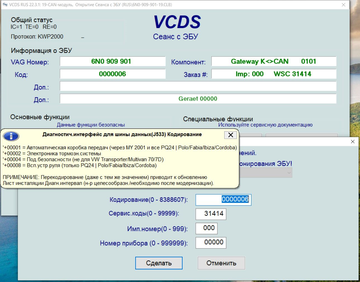Viewport: 360px width, 282px height.
Task: Click the ПРИМЕЧАНИЕ note text
Action: (108, 180)
